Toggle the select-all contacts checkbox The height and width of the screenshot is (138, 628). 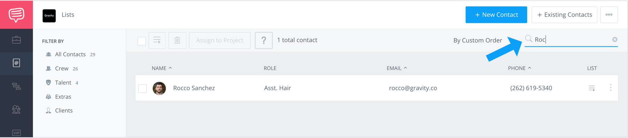(141, 41)
